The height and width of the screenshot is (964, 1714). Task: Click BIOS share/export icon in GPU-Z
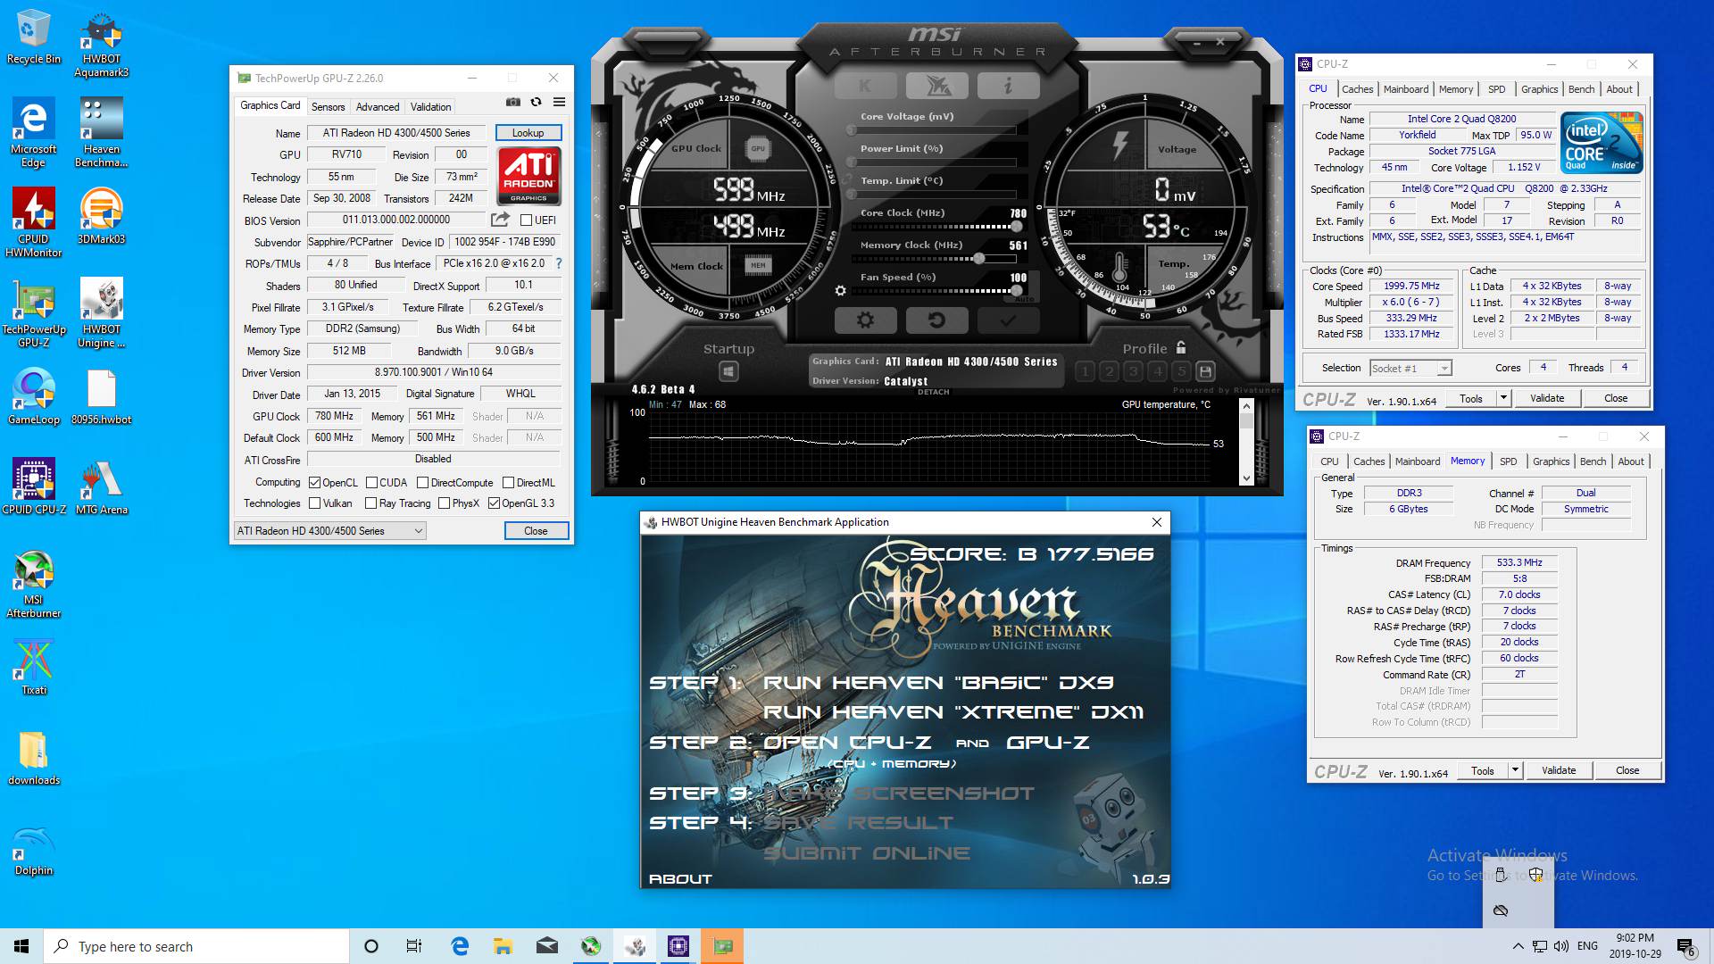(x=500, y=220)
